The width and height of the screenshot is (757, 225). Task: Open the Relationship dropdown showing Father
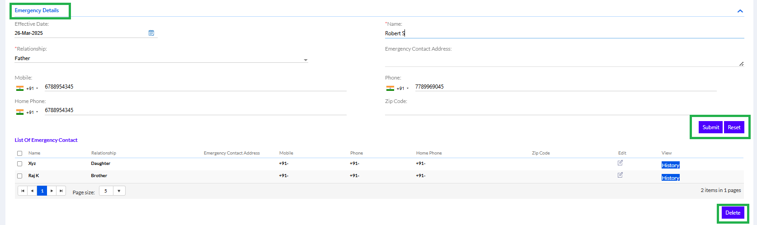tap(161, 59)
